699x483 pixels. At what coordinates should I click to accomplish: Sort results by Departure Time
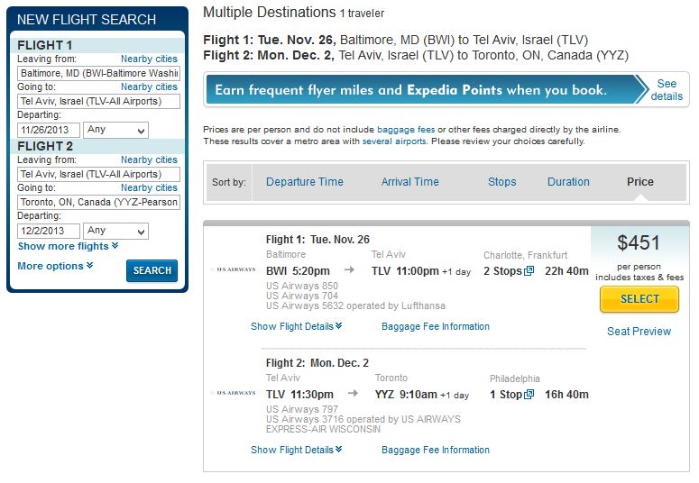click(x=304, y=182)
